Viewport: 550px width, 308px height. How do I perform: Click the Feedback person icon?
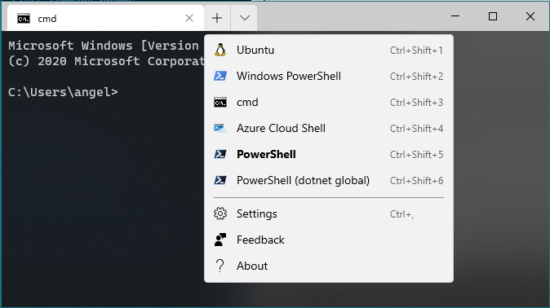click(x=220, y=240)
